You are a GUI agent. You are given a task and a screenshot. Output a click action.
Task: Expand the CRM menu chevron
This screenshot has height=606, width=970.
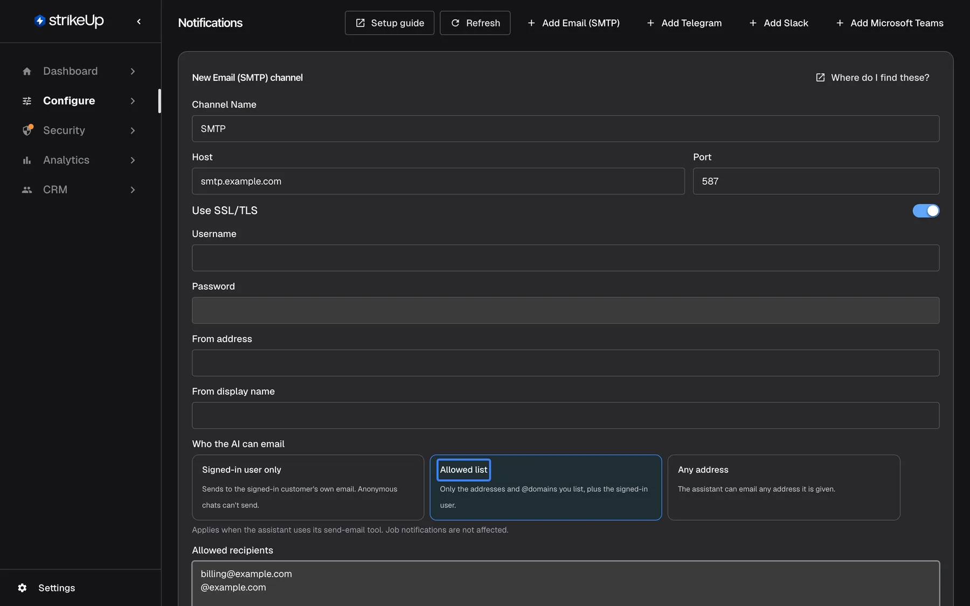[x=133, y=190]
